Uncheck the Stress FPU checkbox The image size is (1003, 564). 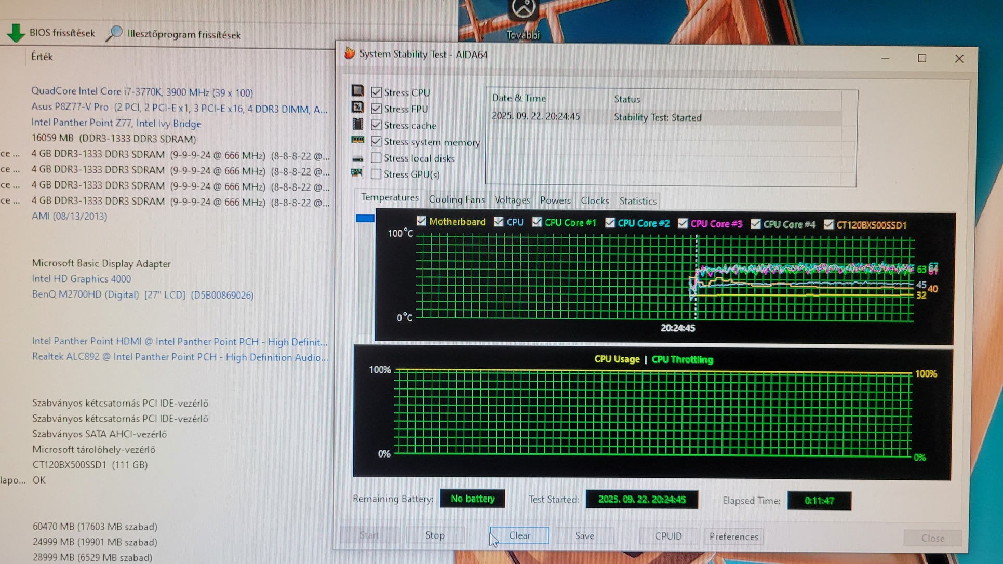377,109
